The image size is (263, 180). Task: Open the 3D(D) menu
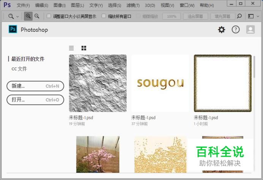coord(150,5)
